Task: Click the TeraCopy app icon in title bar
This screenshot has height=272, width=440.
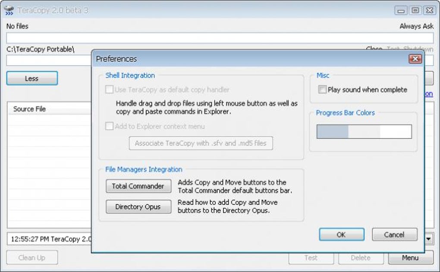Action: pos(9,10)
